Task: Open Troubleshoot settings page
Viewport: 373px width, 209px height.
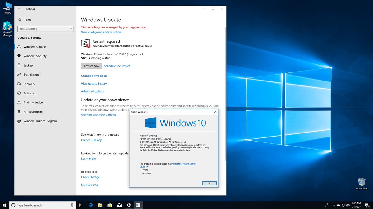Action: 45,75
